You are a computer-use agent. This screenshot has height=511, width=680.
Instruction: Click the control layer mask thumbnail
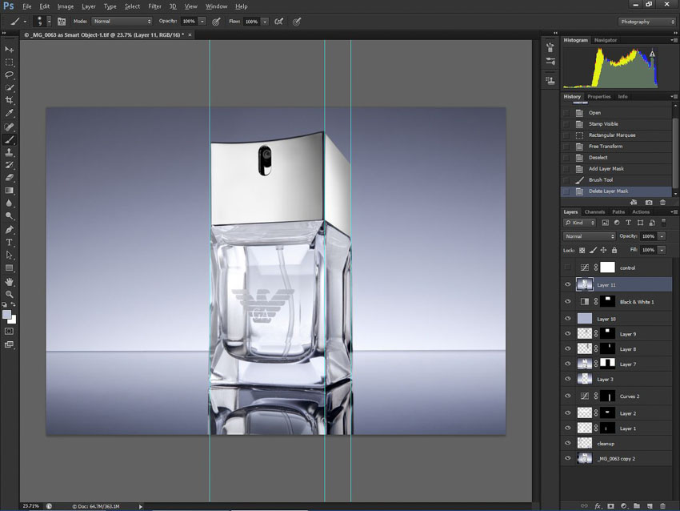click(607, 268)
